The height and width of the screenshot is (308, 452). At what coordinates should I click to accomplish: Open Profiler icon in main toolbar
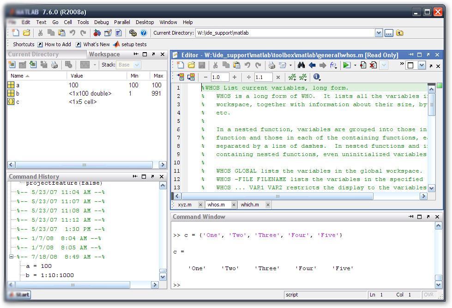(x=119, y=33)
